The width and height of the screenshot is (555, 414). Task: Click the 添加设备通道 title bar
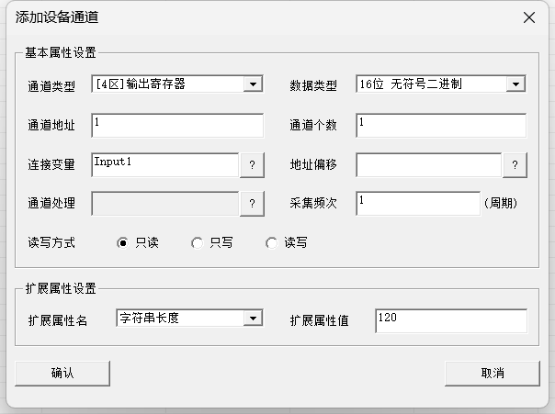(x=257, y=17)
